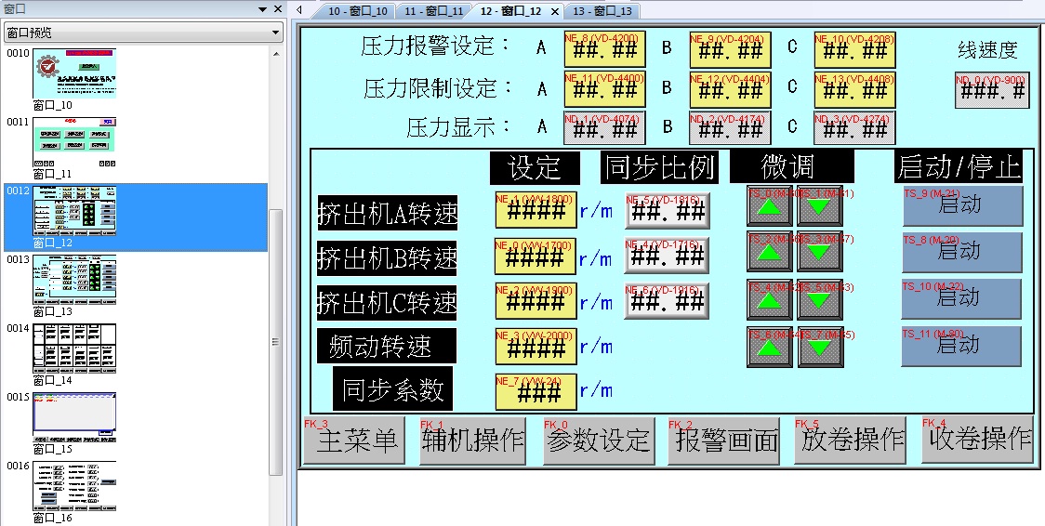Click the 主菜单 function key button
Screen dimensions: 1045x526
357,441
